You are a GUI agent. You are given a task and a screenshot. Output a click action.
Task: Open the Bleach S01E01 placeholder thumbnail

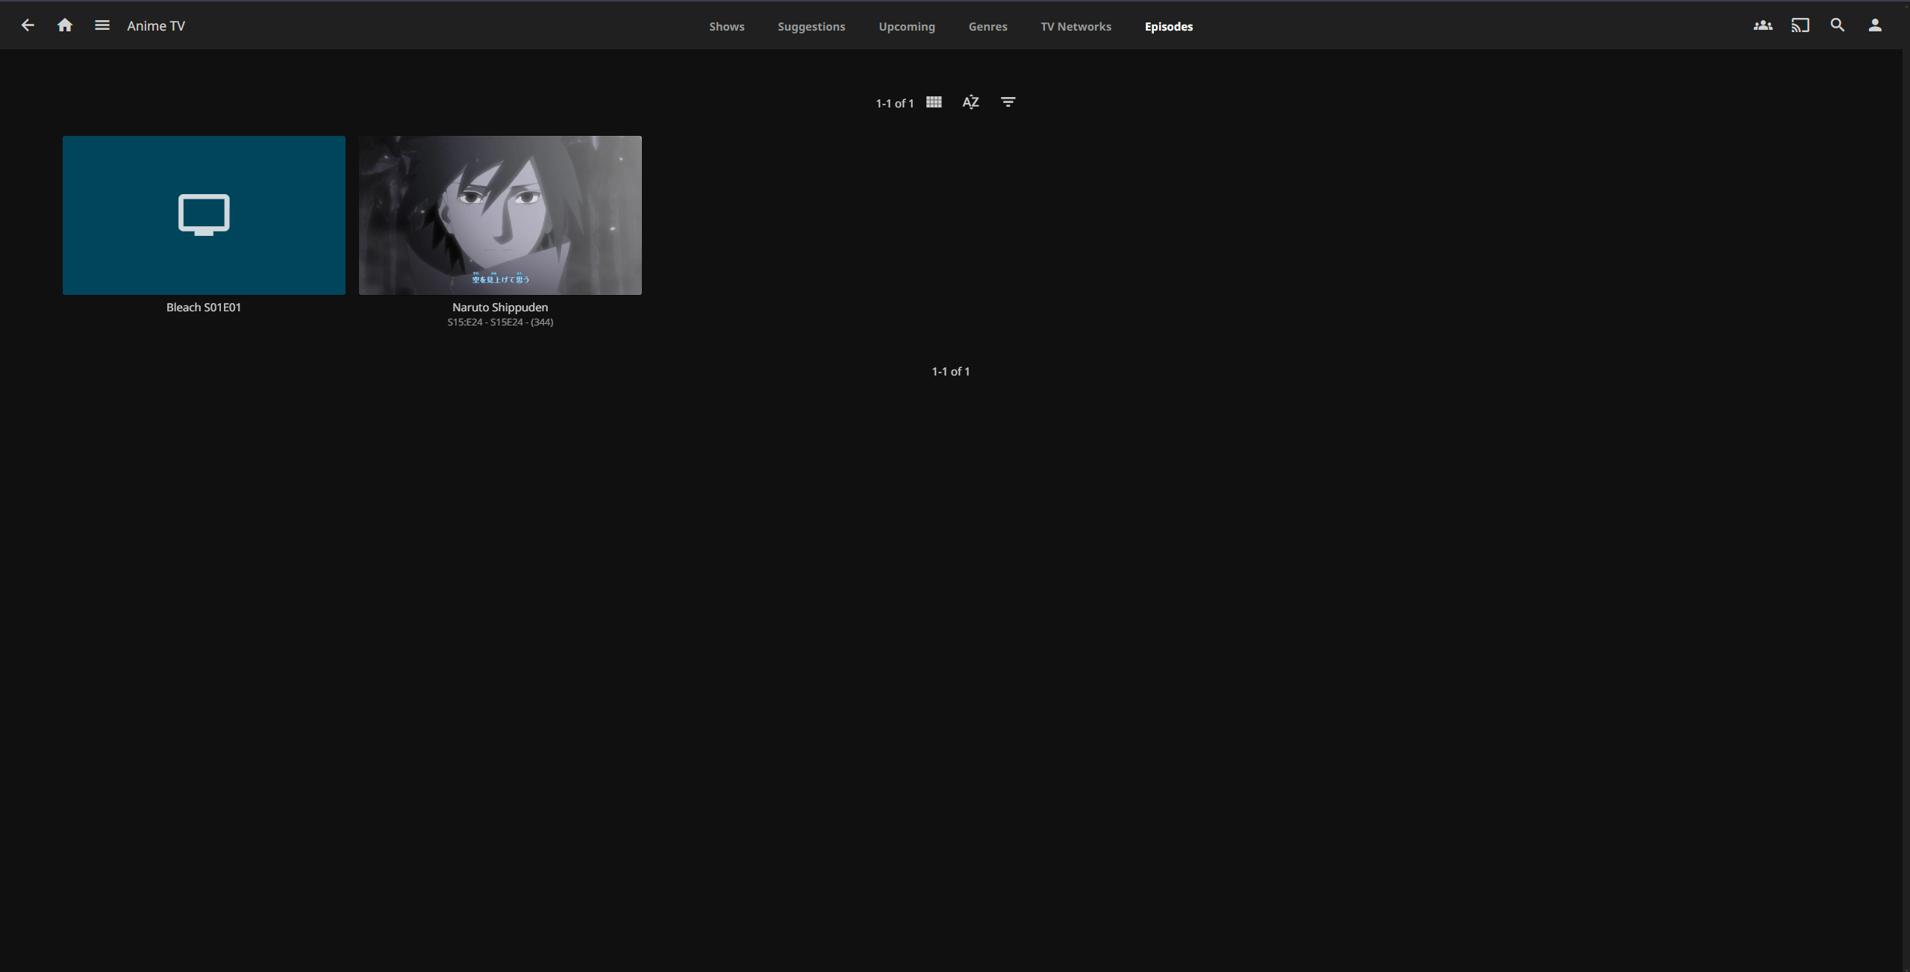click(204, 215)
